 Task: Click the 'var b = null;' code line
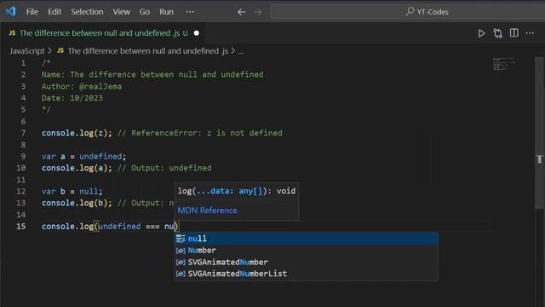[72, 191]
